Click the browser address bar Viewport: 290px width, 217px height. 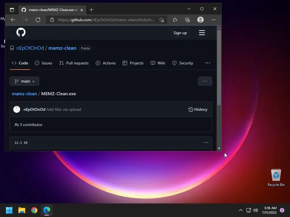106,20
